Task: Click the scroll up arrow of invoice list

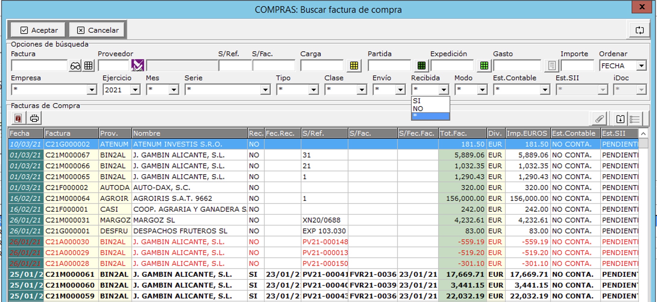Action: coord(643,134)
